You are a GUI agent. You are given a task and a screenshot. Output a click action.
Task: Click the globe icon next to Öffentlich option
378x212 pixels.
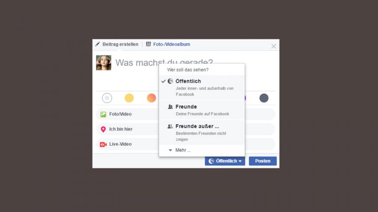(170, 81)
